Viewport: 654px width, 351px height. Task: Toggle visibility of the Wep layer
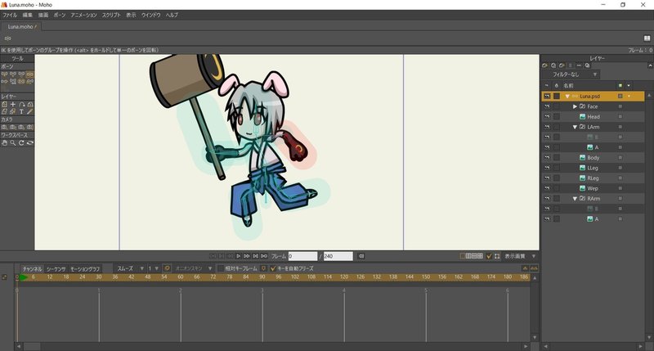(547, 188)
